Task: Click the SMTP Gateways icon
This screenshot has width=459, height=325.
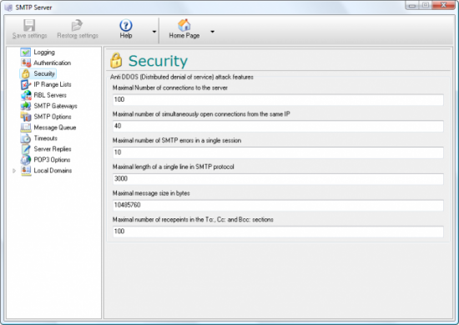Action: point(26,106)
